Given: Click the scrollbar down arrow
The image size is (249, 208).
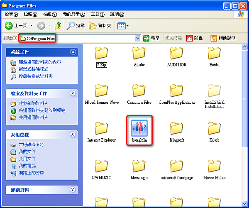Looking at the screenshot, I should [x=244, y=203].
